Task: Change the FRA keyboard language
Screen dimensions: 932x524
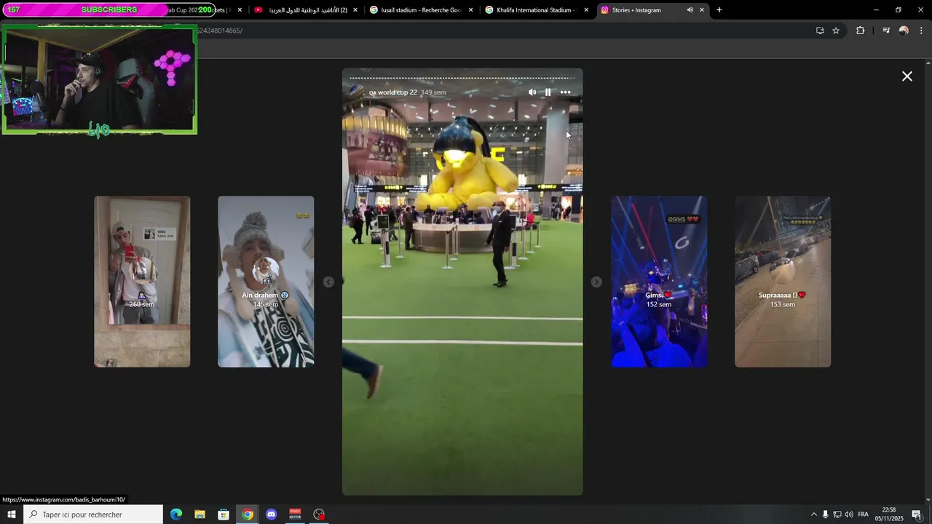Action: tap(864, 515)
